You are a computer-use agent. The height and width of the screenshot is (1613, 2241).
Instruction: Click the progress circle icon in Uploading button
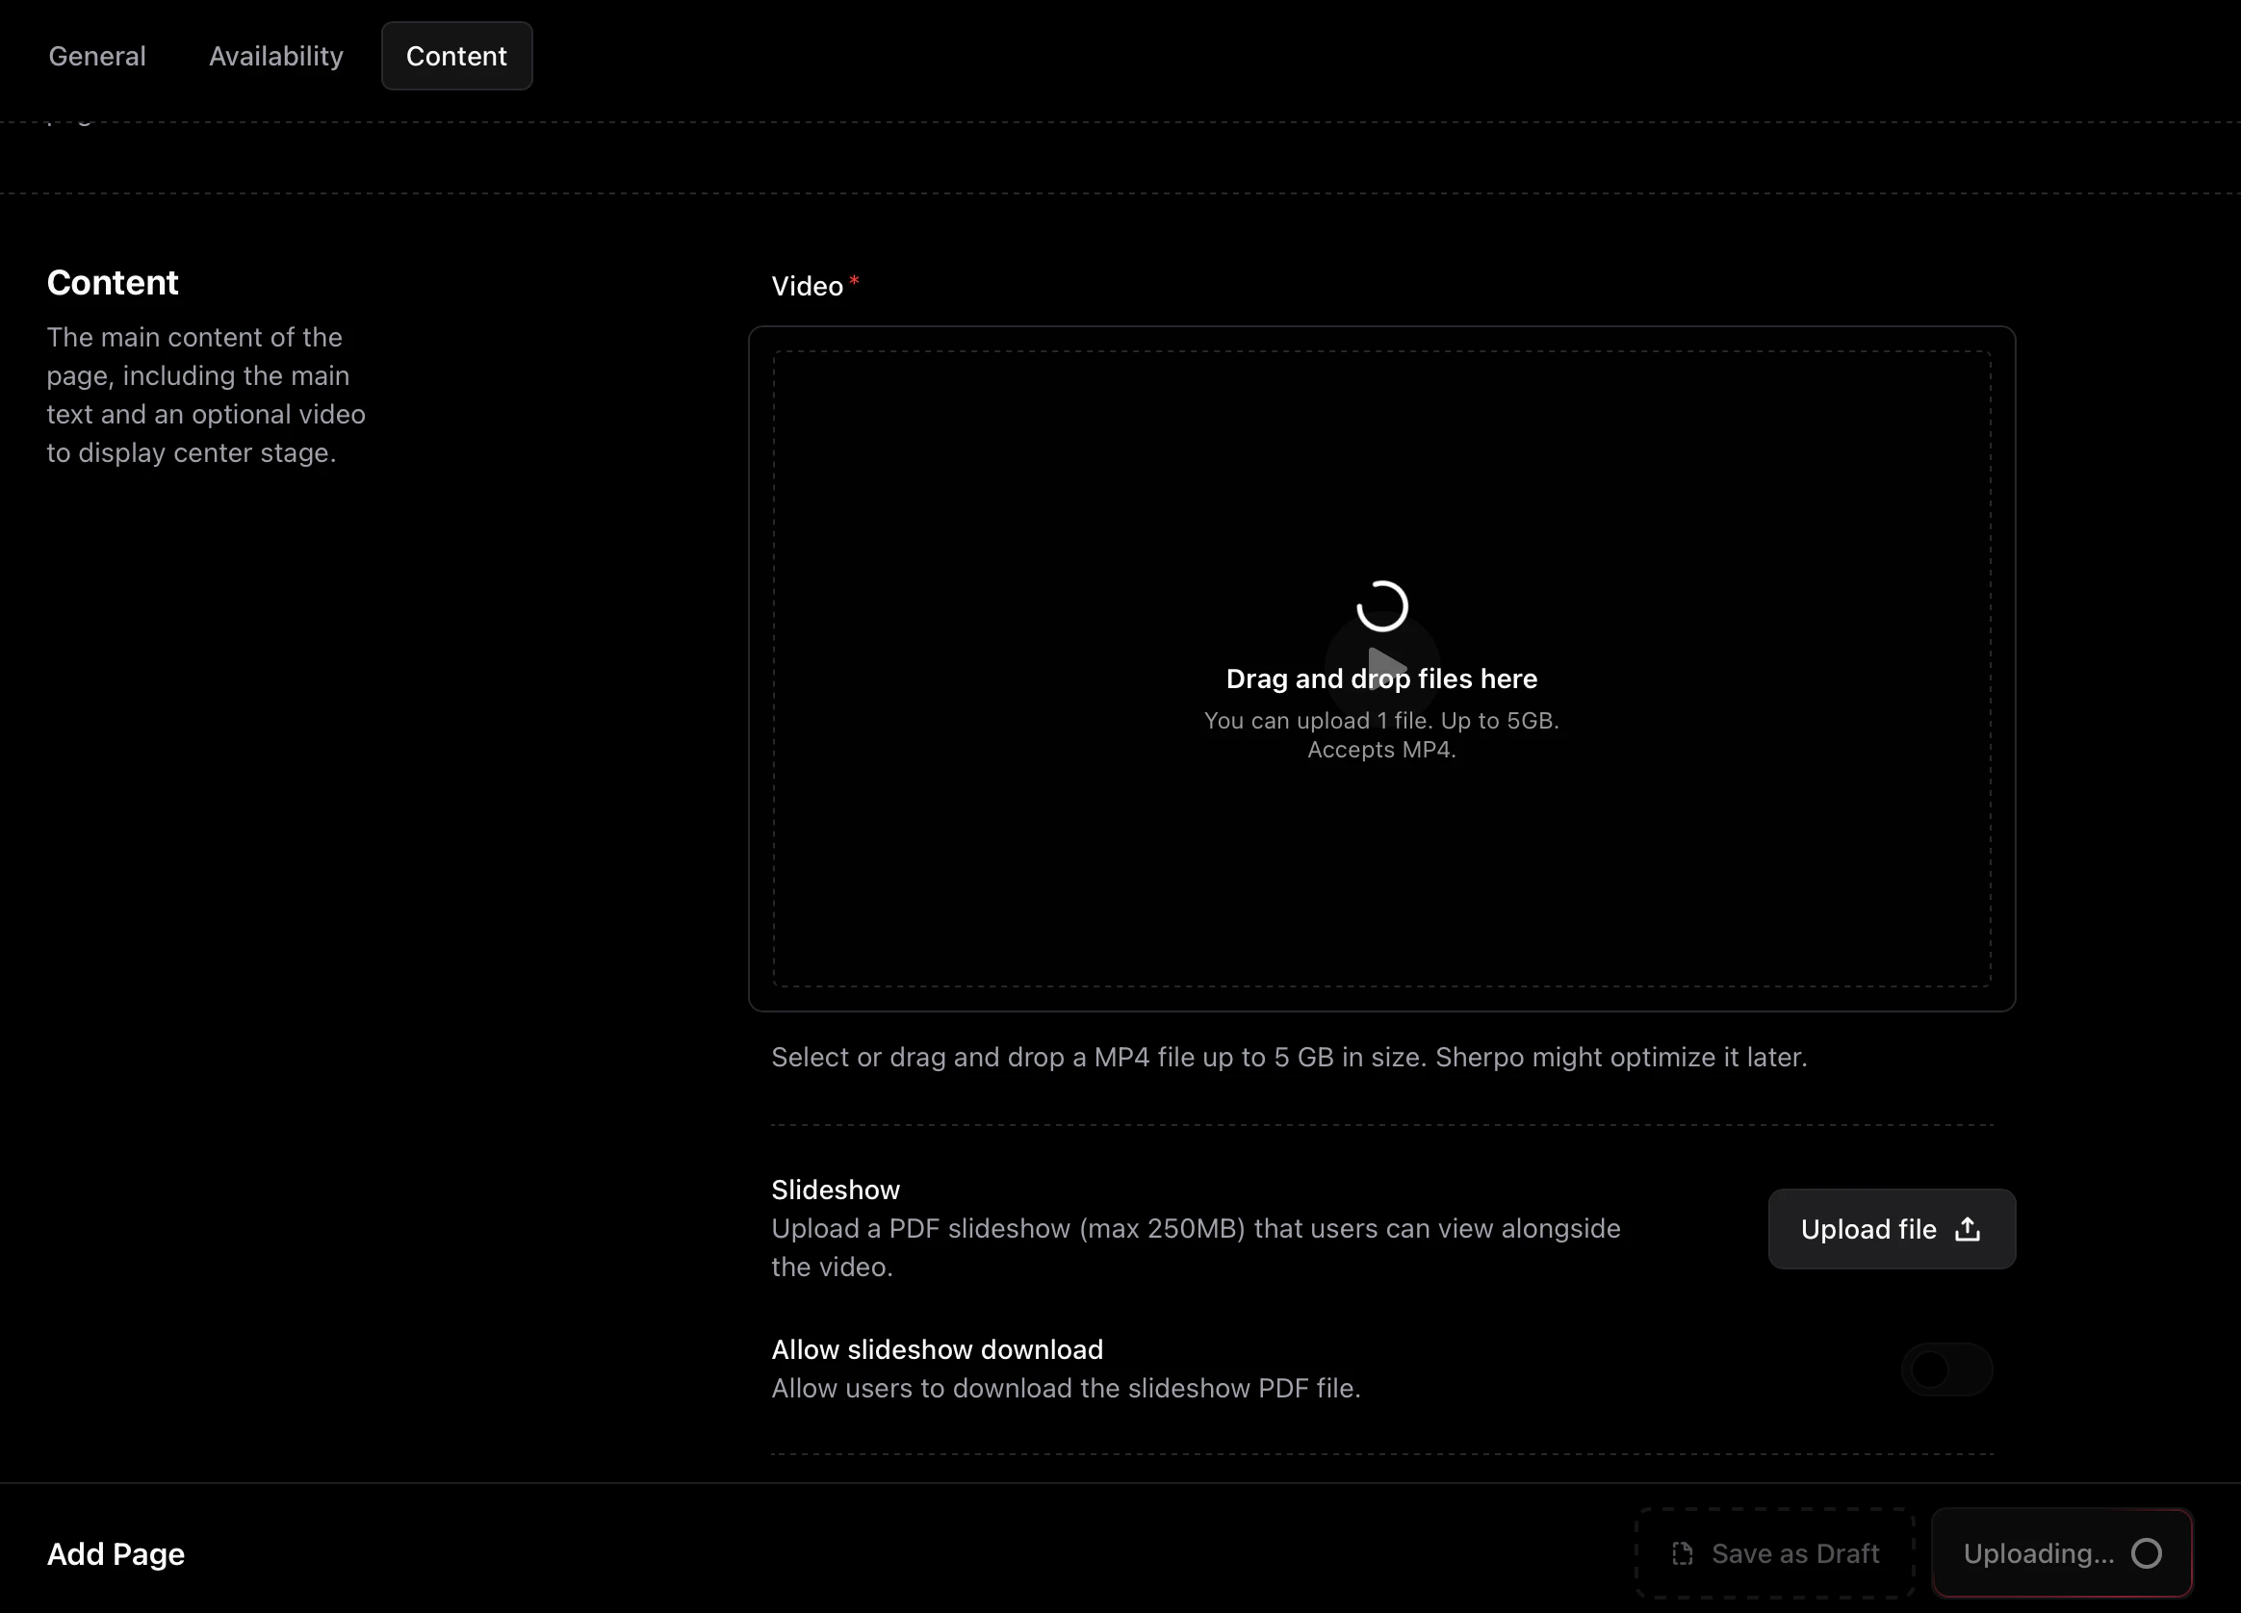click(2145, 1552)
